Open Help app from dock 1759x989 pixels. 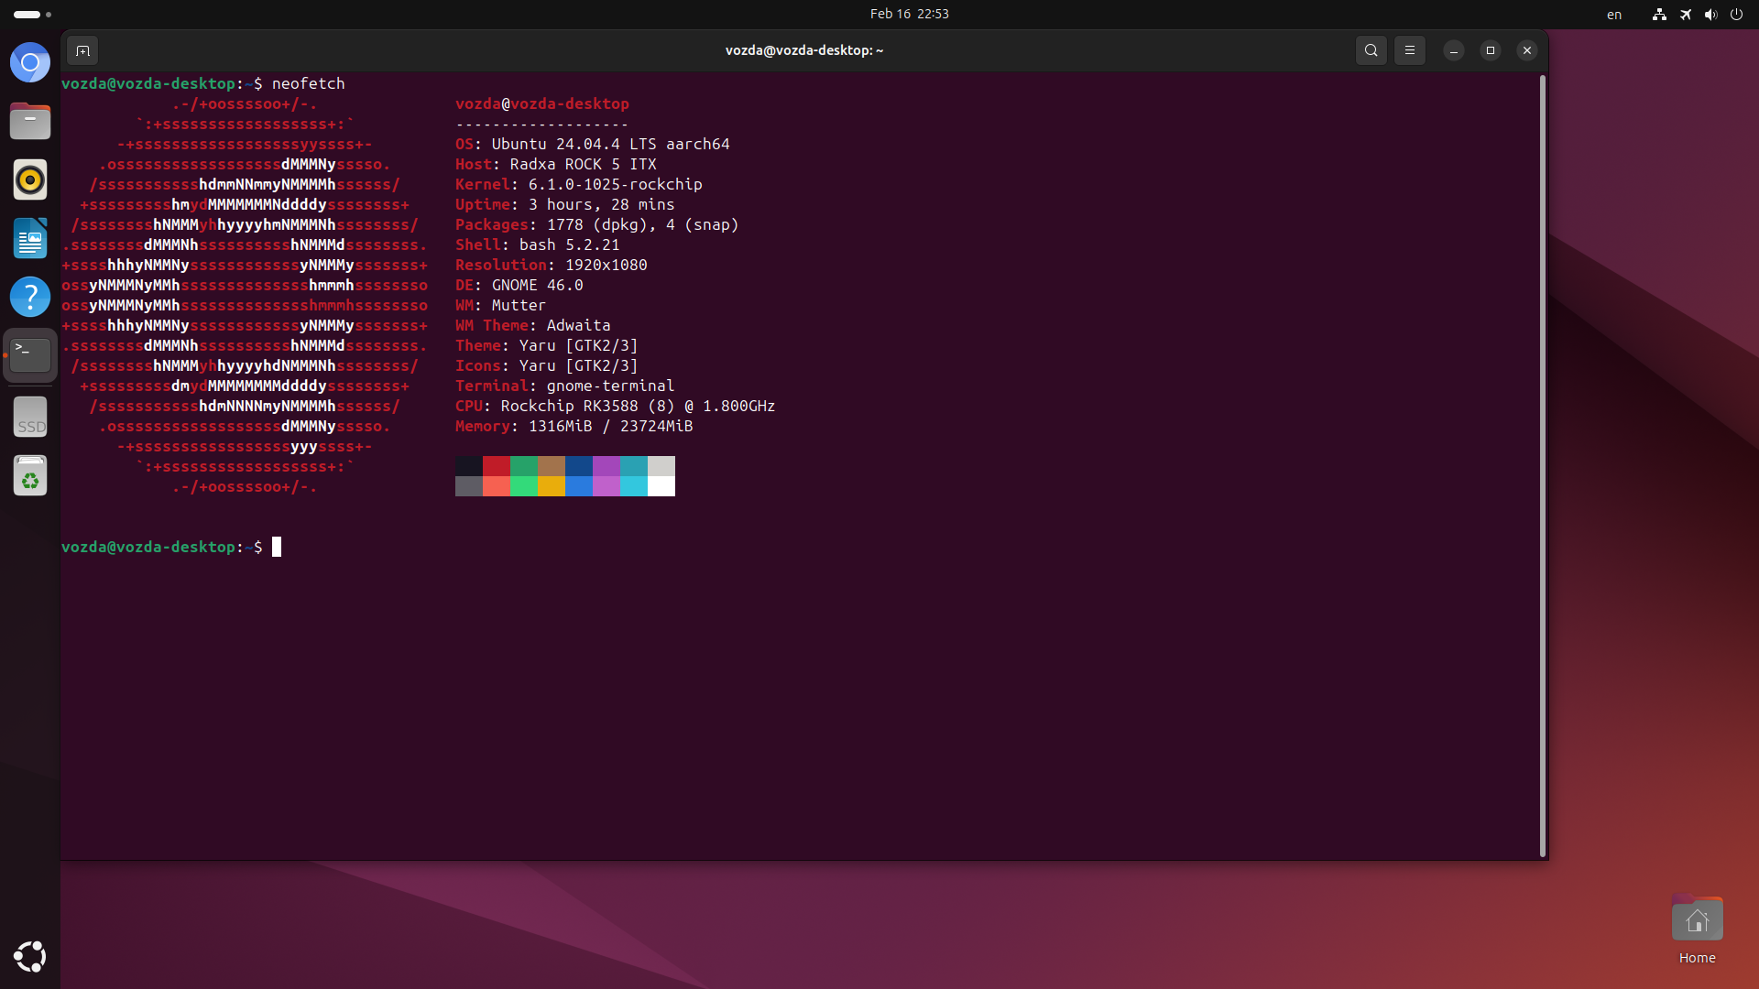(x=30, y=297)
